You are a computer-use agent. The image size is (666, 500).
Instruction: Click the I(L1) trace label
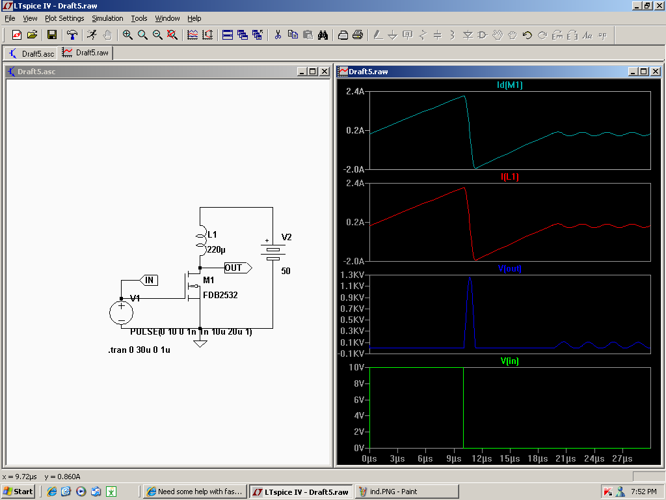[510, 176]
